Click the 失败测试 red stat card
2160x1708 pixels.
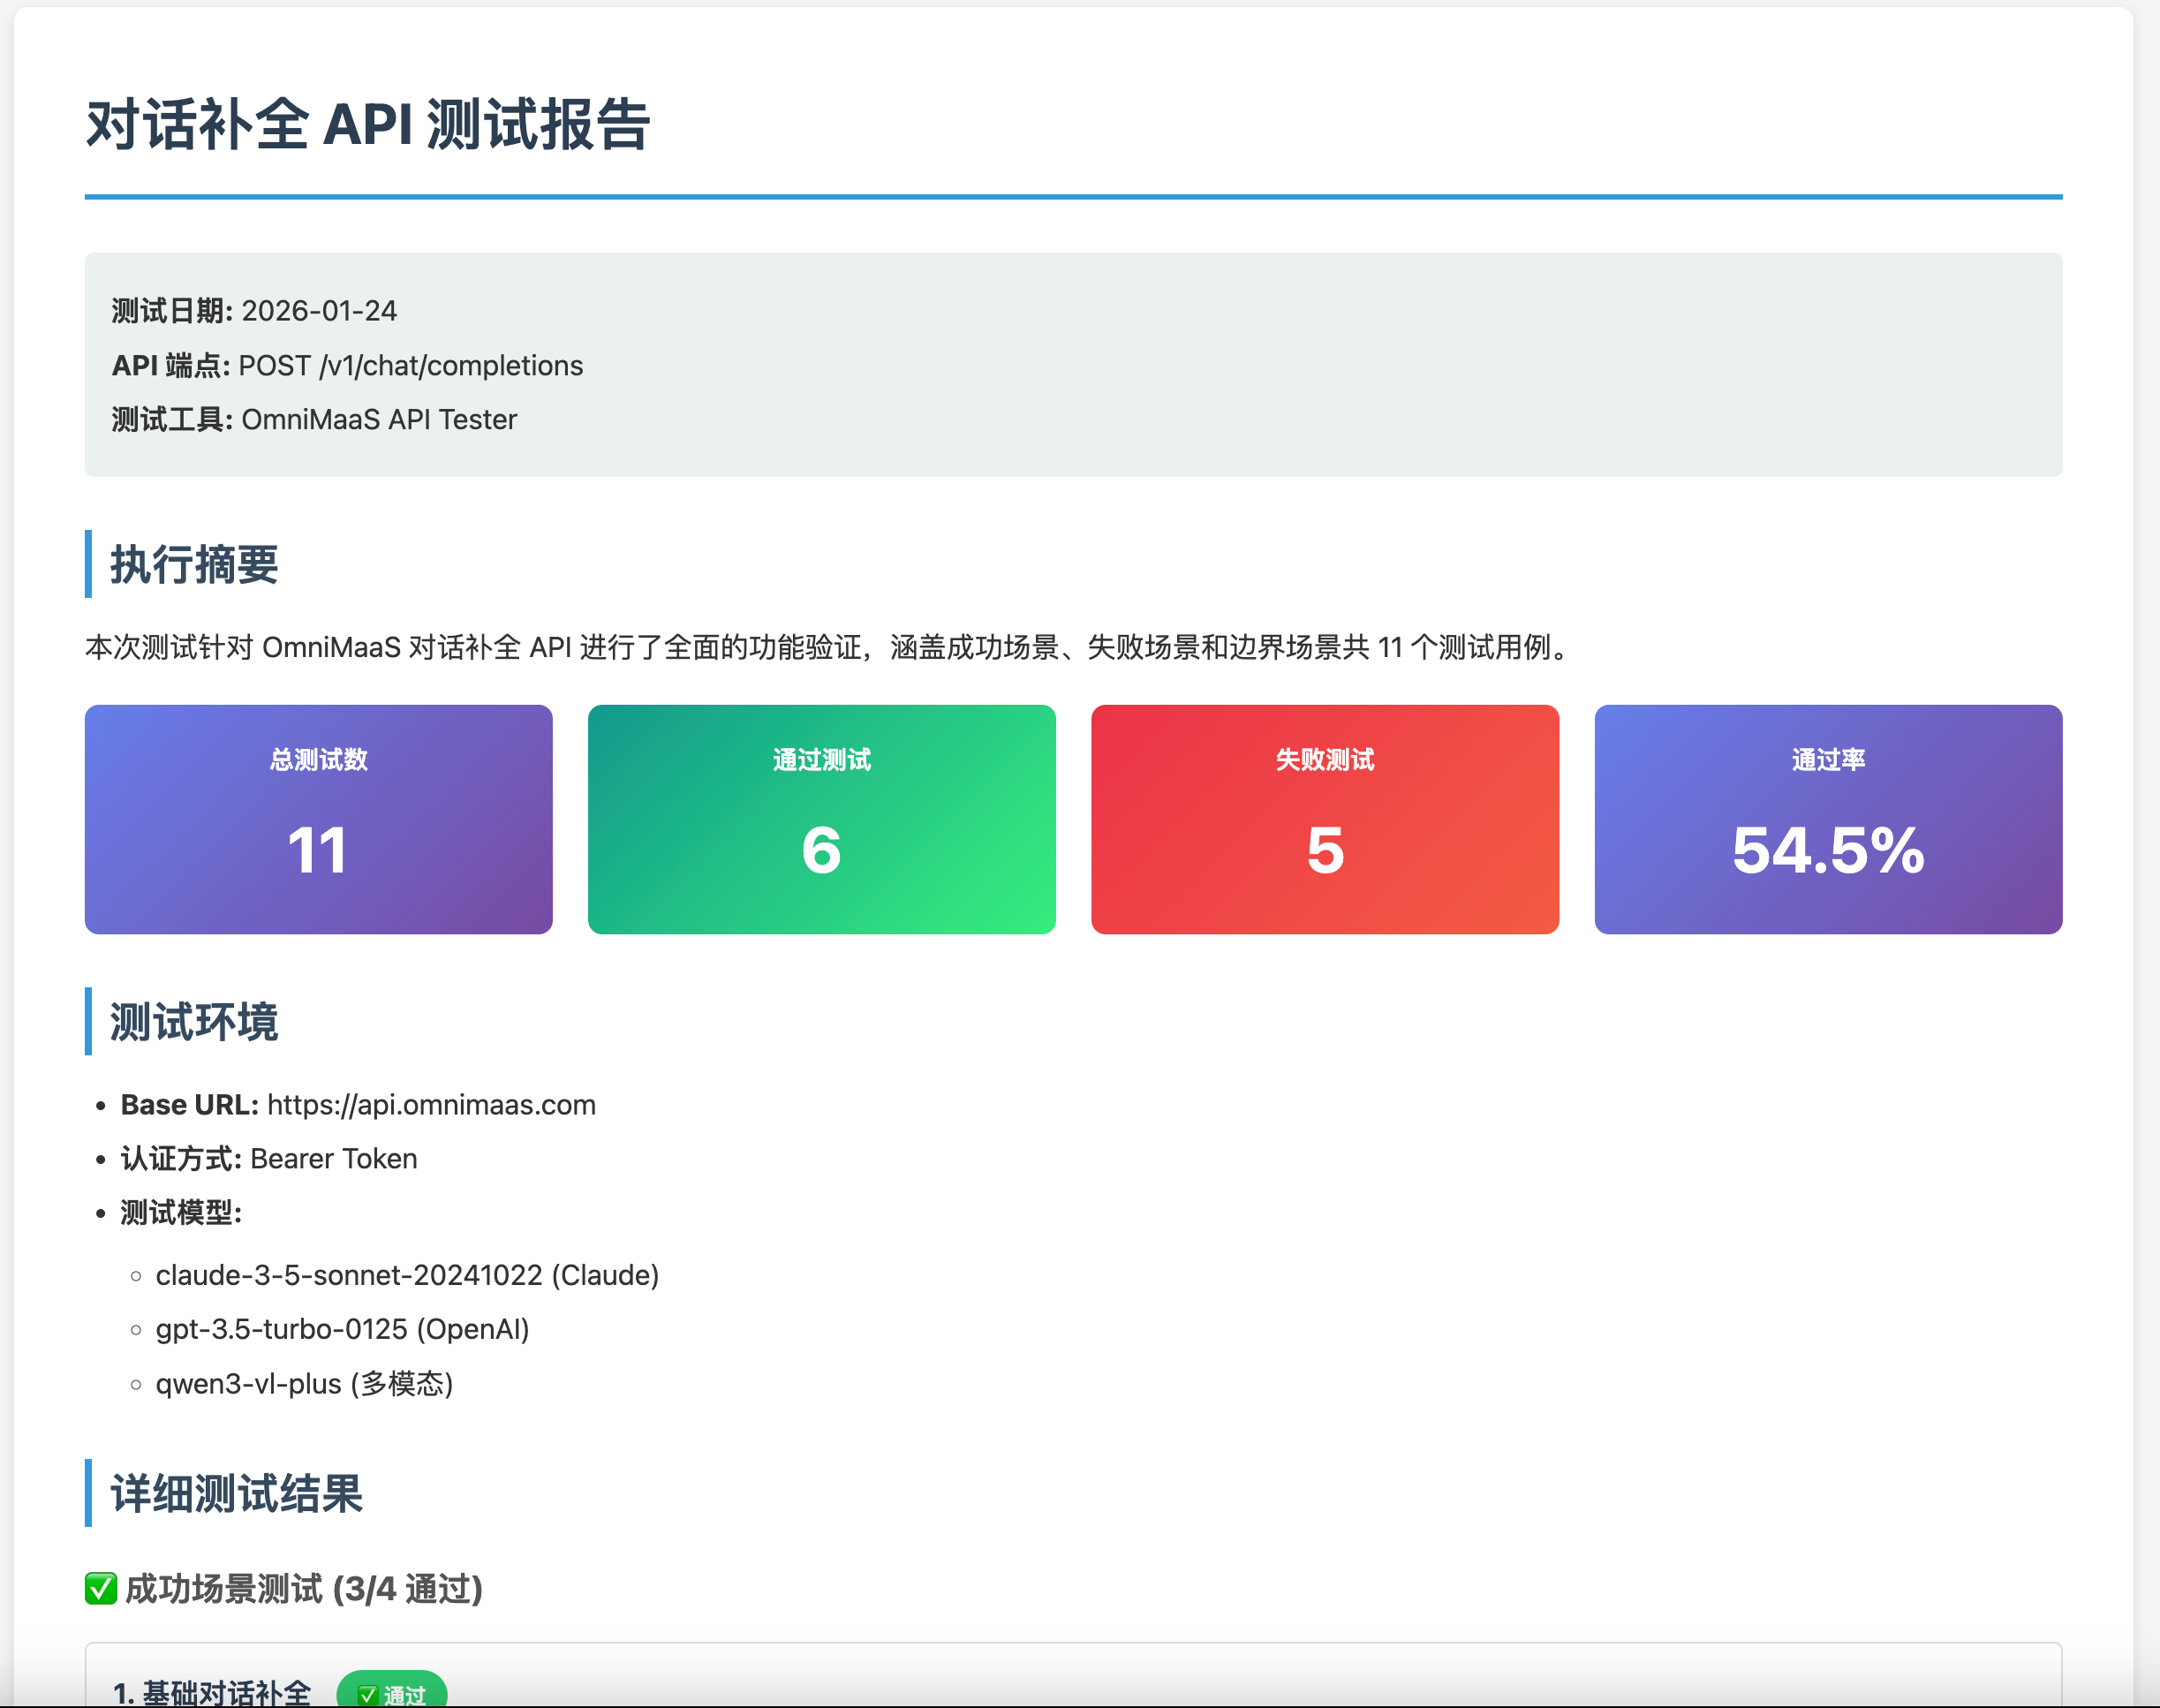(x=1324, y=819)
